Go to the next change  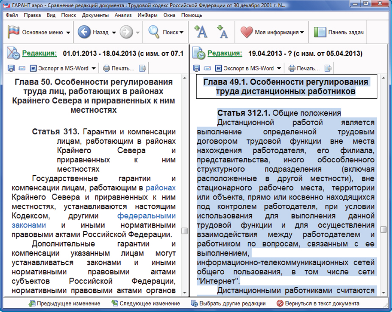tap(145, 304)
